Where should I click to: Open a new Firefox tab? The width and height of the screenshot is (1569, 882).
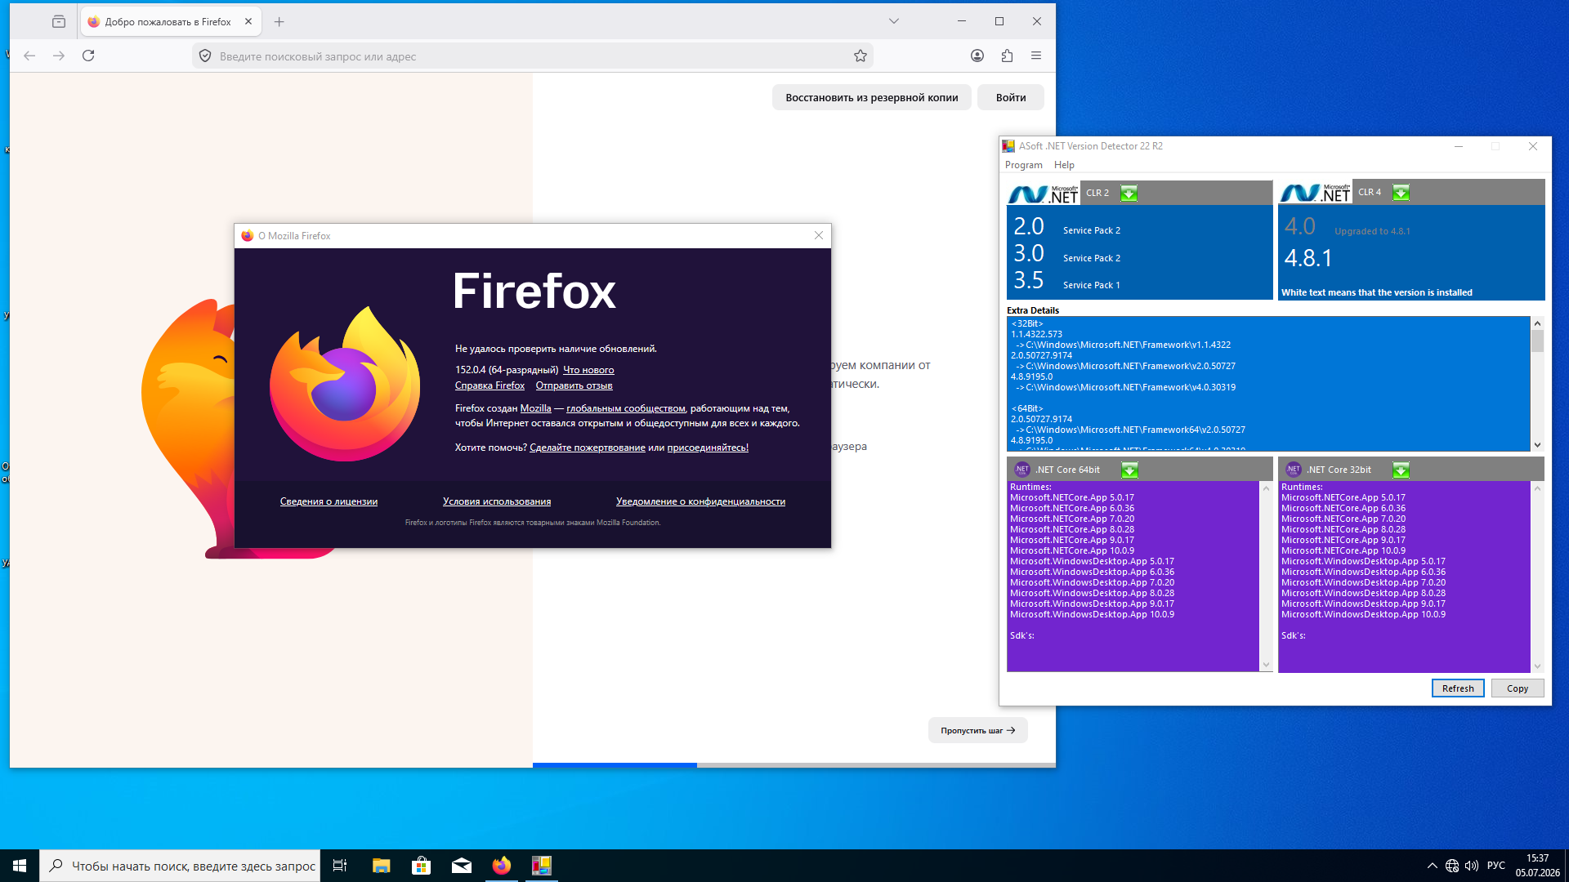tap(279, 22)
